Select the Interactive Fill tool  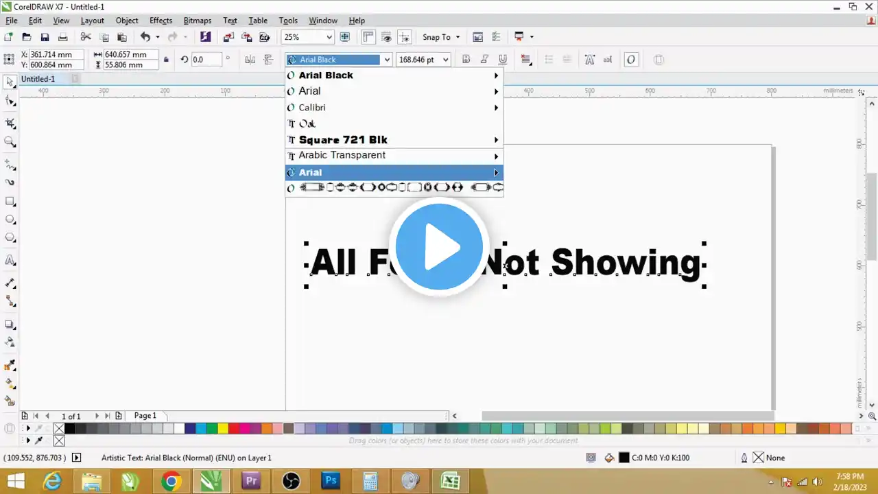10,383
